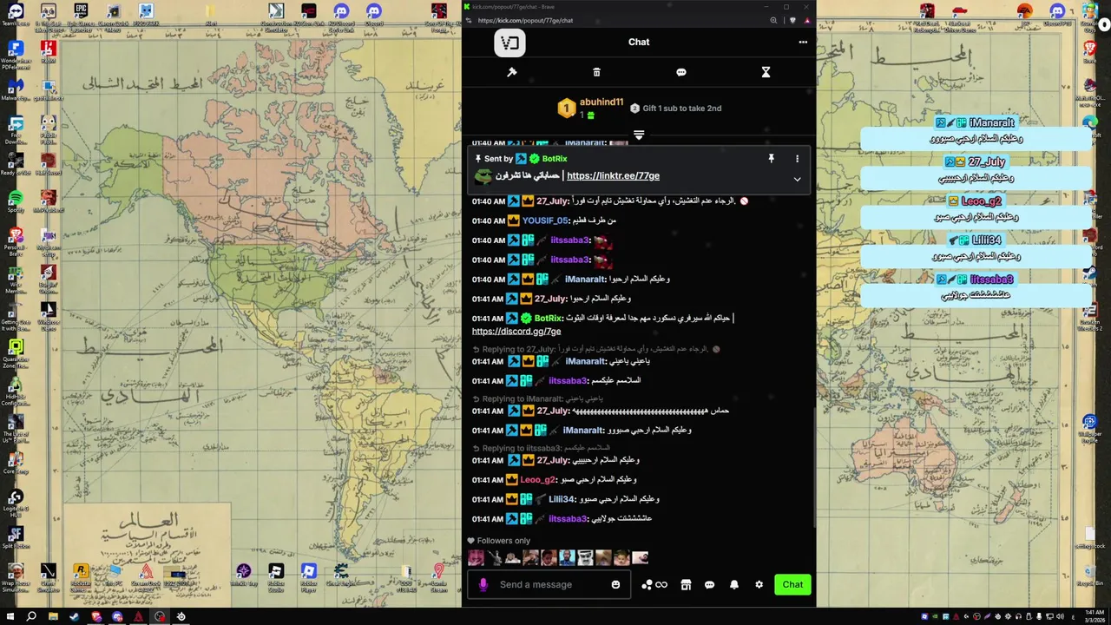Viewport: 1111px width, 625px height.
Task: Open the Windows Start menu
Action: pos(10,616)
